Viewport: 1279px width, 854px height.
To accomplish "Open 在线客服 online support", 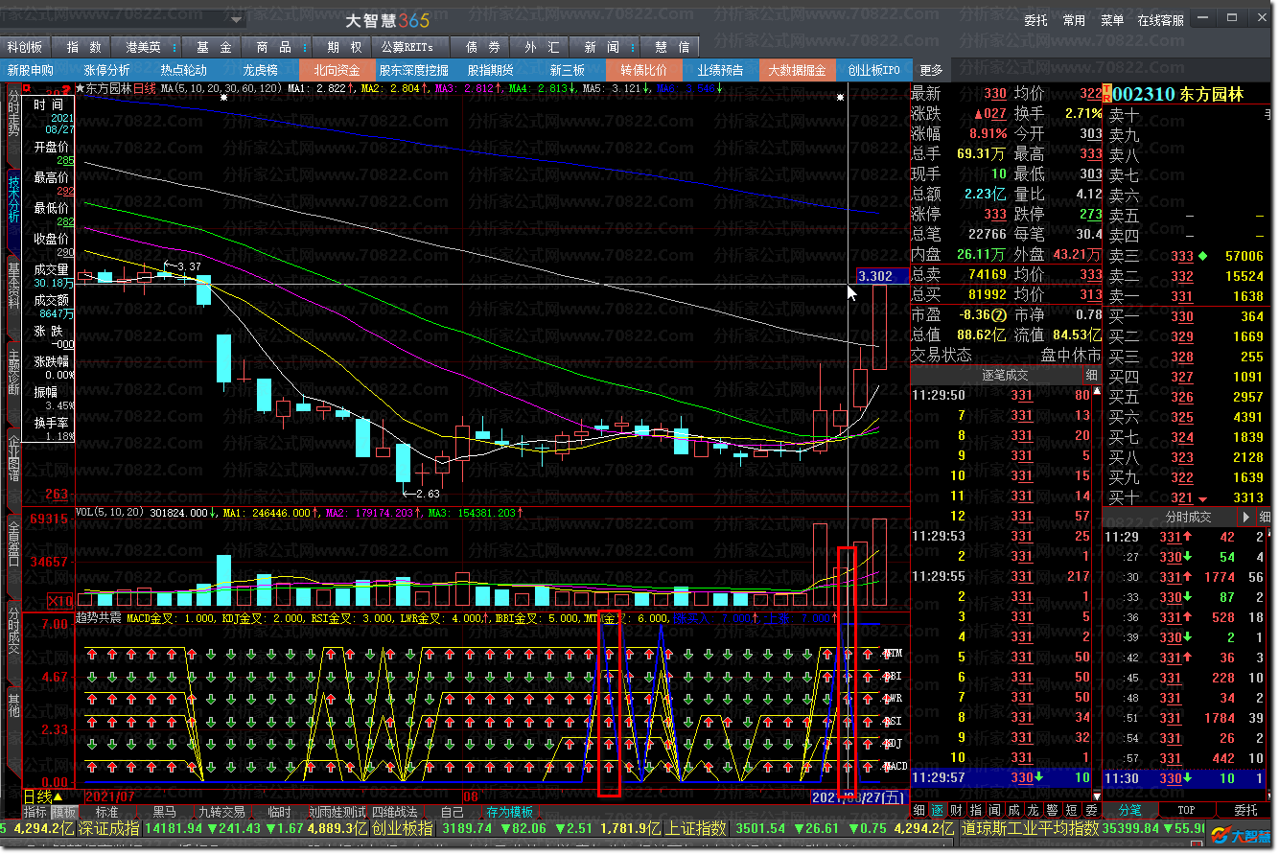I will click(1160, 20).
